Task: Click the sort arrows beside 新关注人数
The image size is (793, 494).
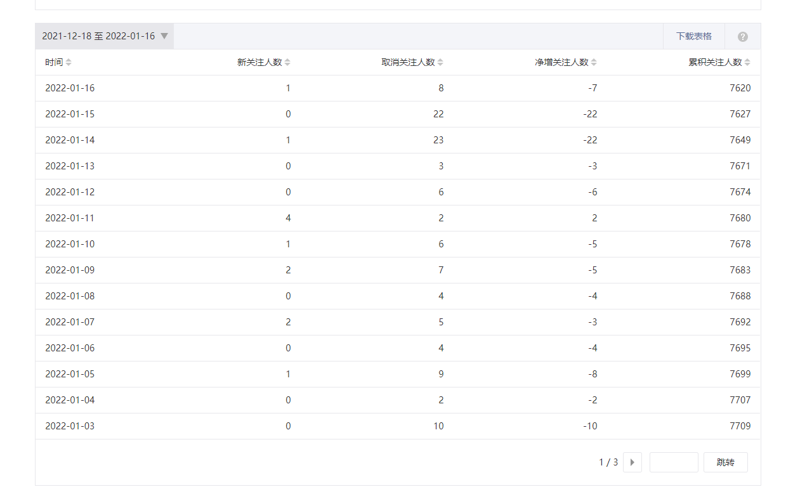Action: click(x=287, y=62)
